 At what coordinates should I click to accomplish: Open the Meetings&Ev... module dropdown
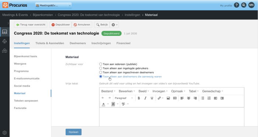point(53,5)
